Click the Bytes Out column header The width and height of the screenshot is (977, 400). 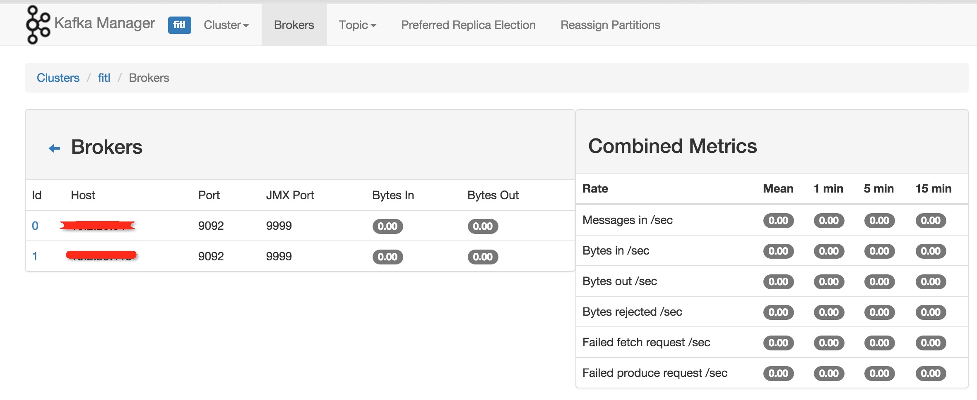pyautogui.click(x=493, y=195)
